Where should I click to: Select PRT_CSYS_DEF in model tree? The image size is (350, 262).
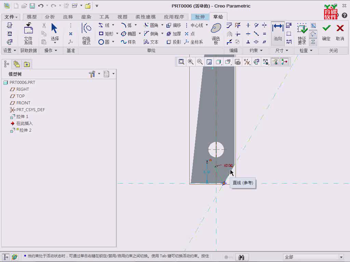click(x=27, y=110)
